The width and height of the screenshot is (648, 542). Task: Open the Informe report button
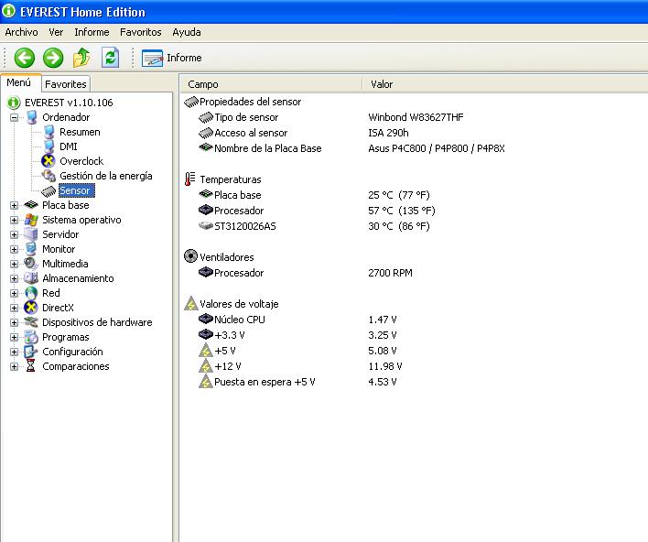tap(171, 58)
